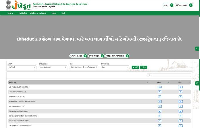Image resolution: width=200 pixels, height=128 pixels.
Task: Click KARTAR TRACTORS PVT. LTD. company name
Action: tap(18, 92)
